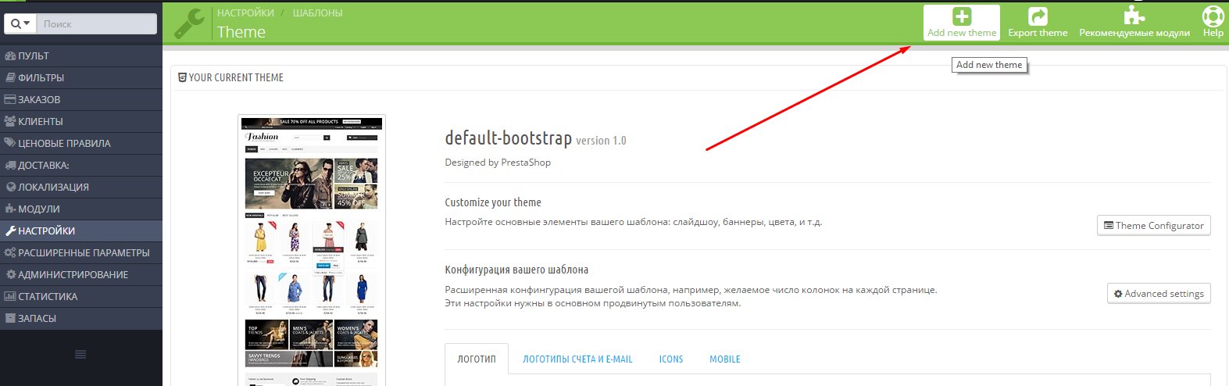Open the recommended modules puzzle icon

coord(1134,17)
